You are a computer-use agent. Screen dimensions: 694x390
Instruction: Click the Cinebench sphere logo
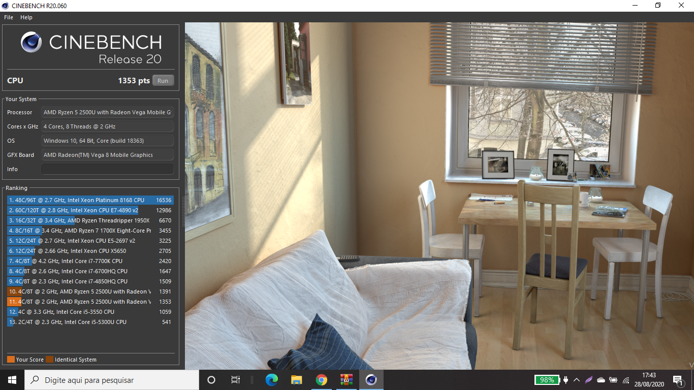pyautogui.click(x=31, y=42)
